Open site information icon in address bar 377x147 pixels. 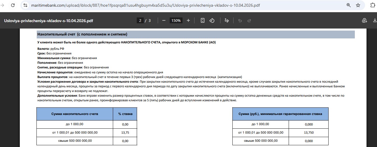point(25,5)
